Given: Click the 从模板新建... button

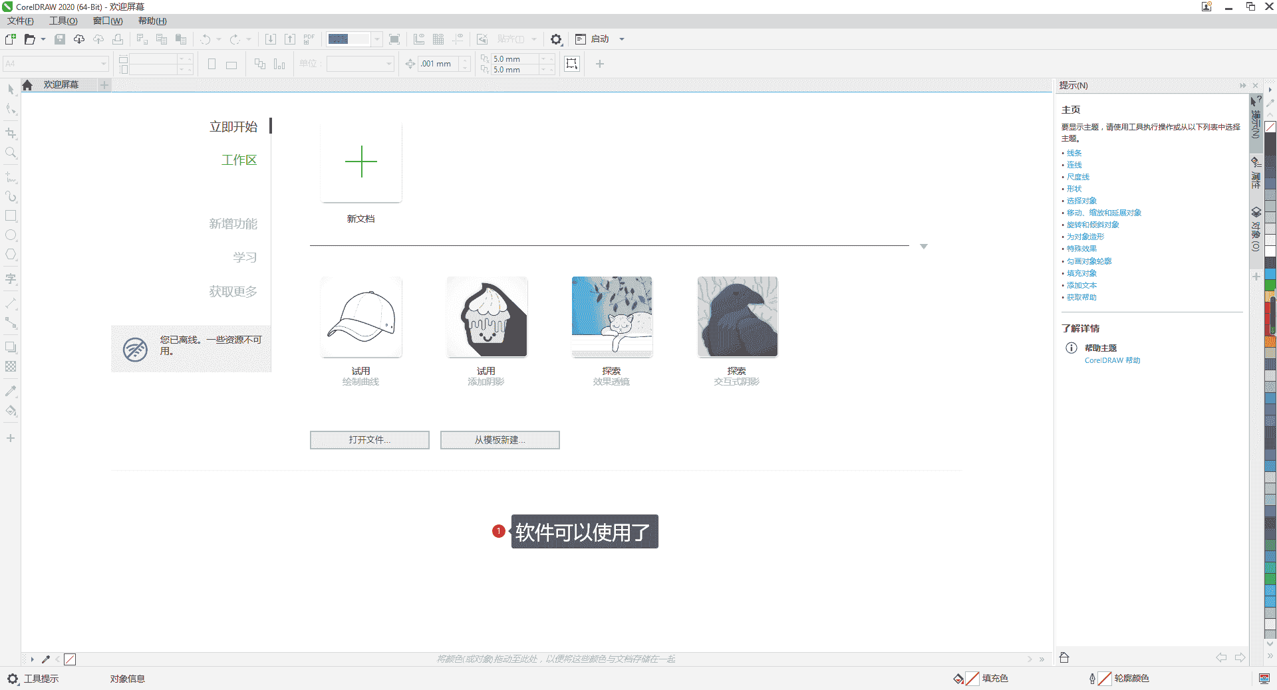Looking at the screenshot, I should pos(500,440).
